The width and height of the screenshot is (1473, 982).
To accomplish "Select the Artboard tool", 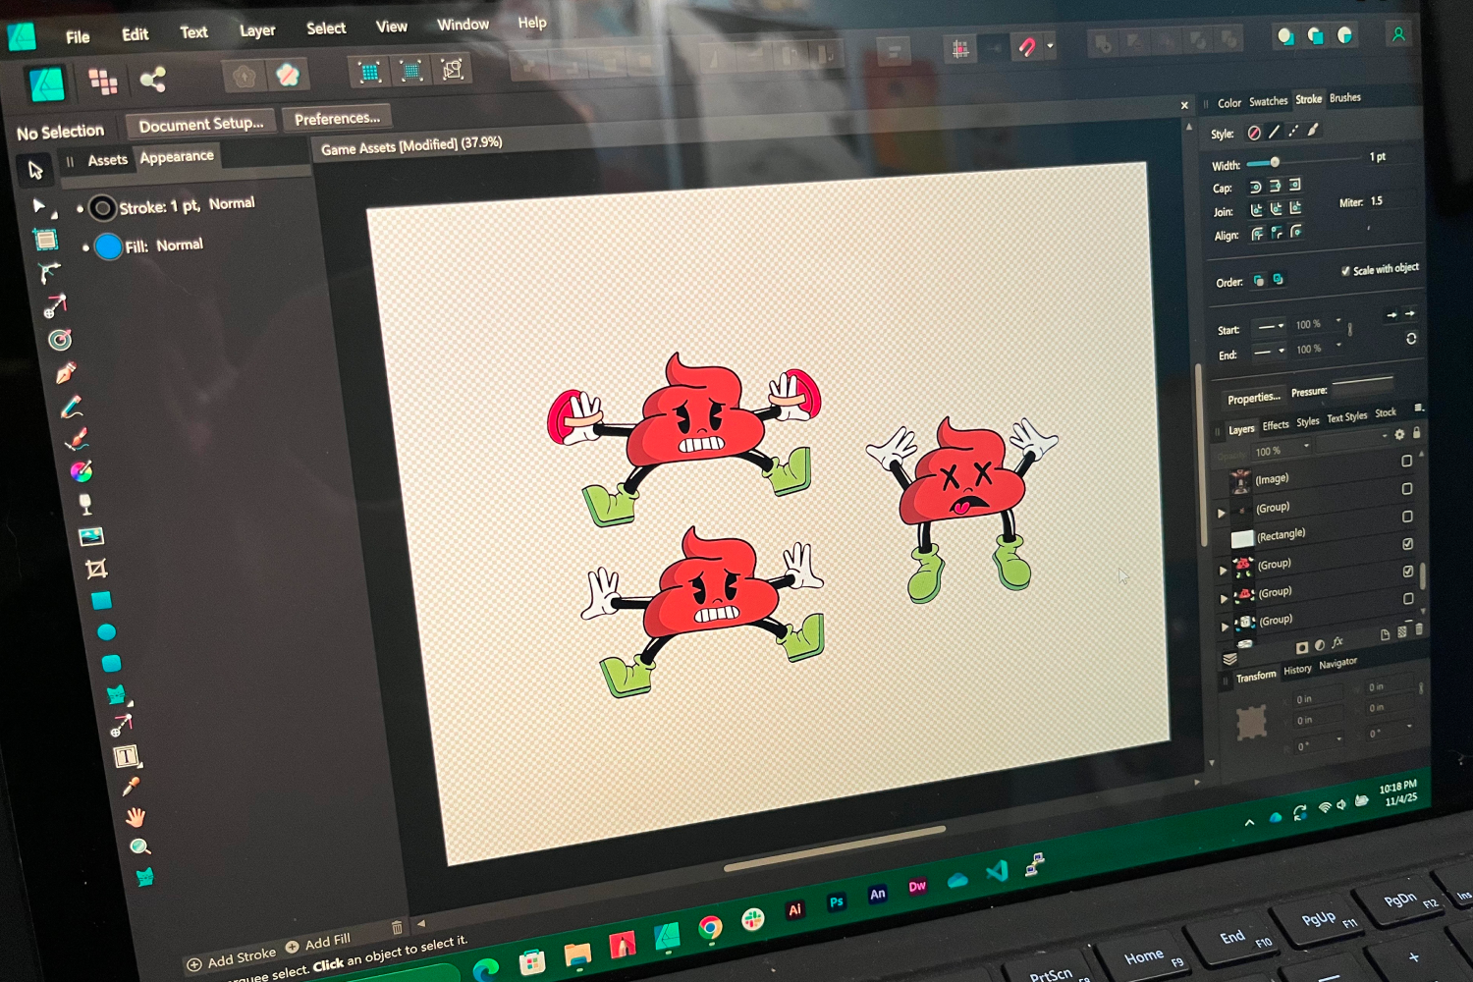I will [x=45, y=239].
